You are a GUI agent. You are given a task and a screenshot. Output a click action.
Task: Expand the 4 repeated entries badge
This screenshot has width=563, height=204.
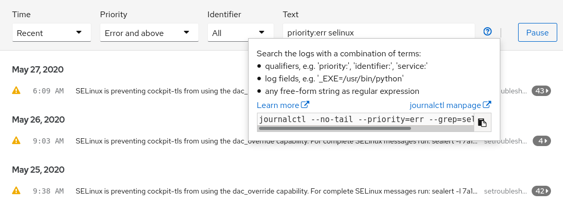pyautogui.click(x=542, y=141)
